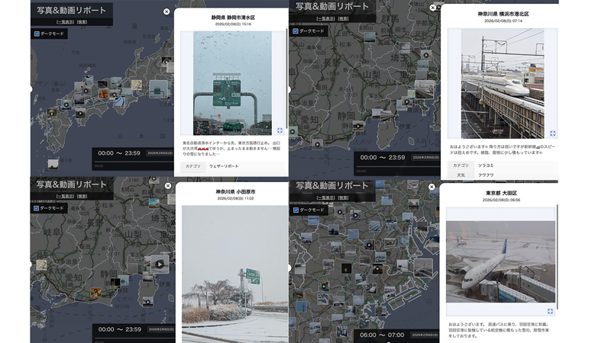Select カテゴリ tab in the 静岡市清水区 popup

[193, 166]
